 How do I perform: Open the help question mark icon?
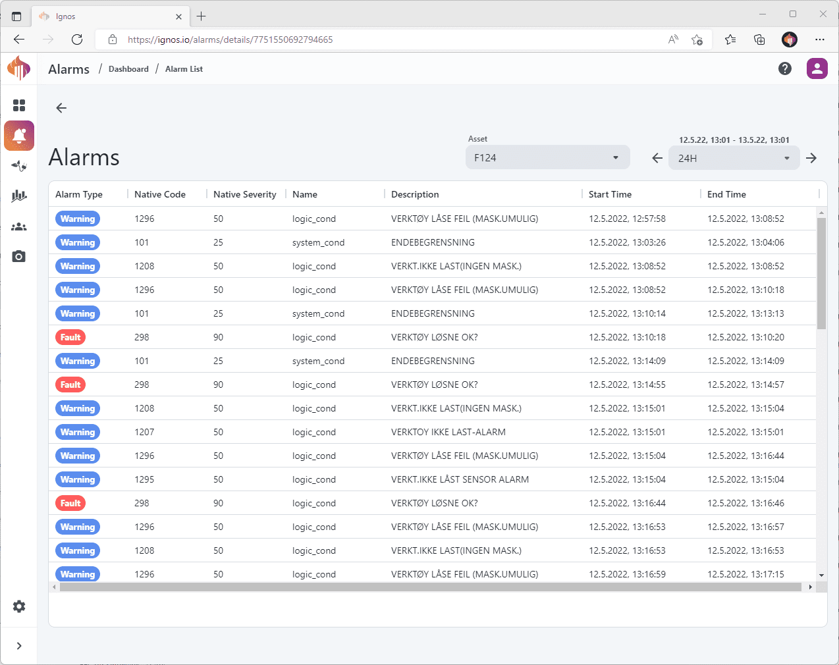point(785,68)
